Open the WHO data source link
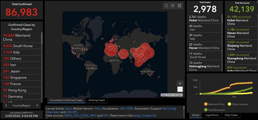The height and width of the screenshot is (120, 258). tap(68, 115)
